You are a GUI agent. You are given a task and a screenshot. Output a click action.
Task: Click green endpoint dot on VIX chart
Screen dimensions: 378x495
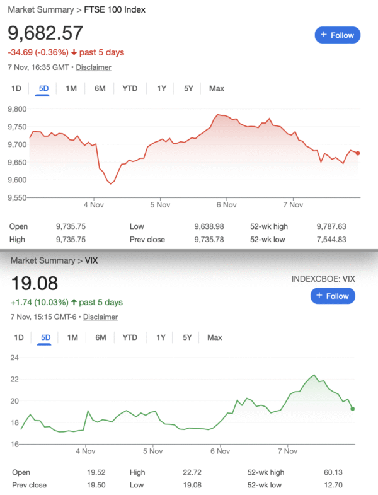click(352, 409)
